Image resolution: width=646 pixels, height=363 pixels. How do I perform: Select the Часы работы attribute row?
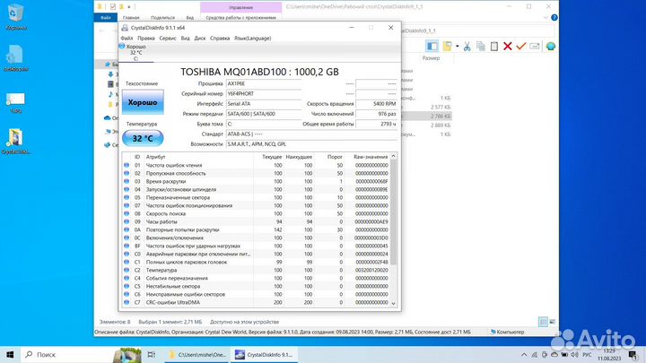[x=257, y=222]
